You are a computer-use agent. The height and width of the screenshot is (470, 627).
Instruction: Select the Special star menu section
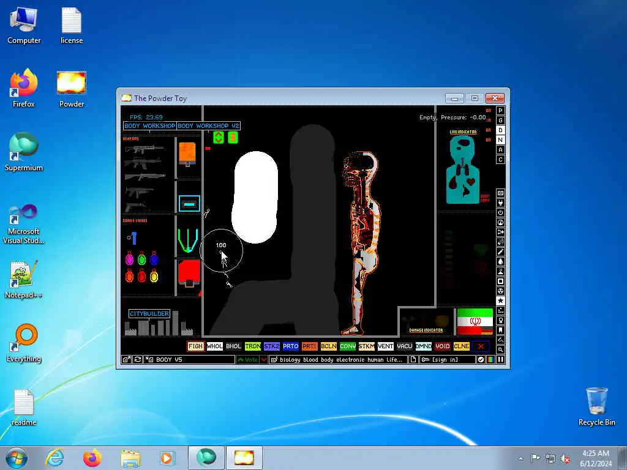pyautogui.click(x=500, y=301)
